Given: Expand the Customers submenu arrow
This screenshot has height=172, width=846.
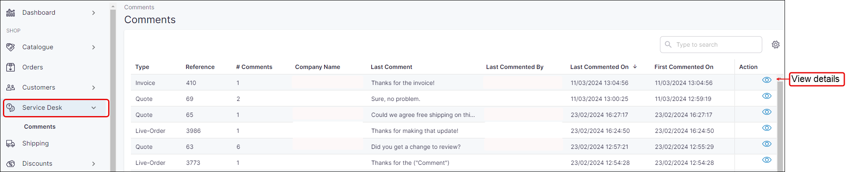Looking at the screenshot, I should (93, 87).
